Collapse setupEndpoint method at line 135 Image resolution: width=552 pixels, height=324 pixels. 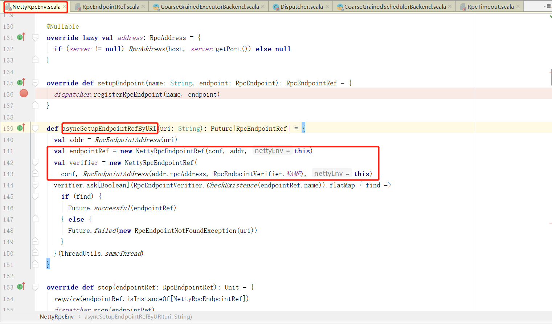(35, 83)
